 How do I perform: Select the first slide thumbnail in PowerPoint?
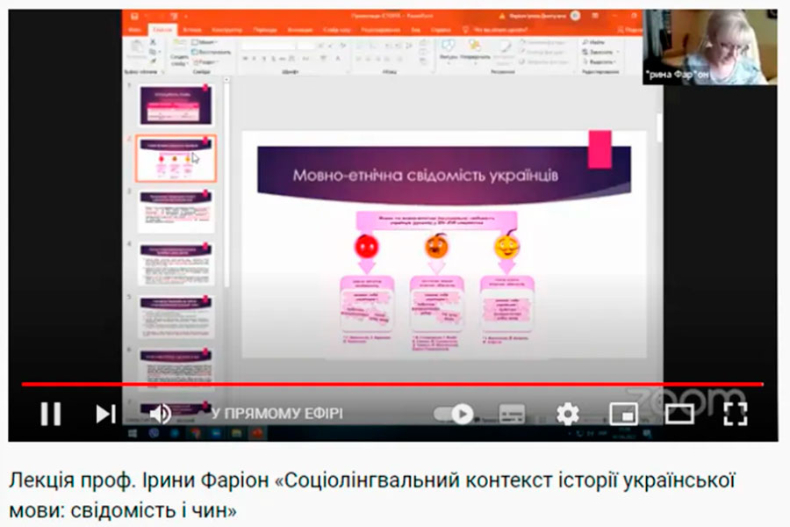click(176, 105)
